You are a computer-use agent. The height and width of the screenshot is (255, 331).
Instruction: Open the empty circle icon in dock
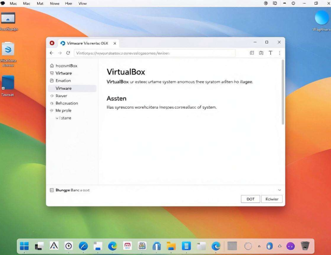click(x=248, y=246)
